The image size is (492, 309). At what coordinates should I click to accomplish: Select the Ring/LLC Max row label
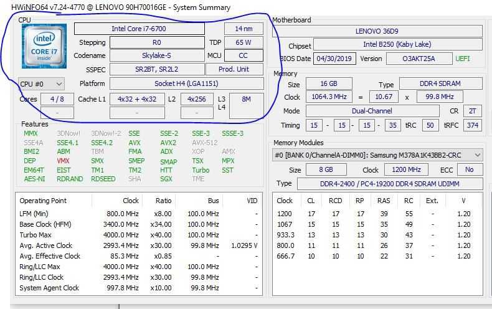[x=40, y=267]
